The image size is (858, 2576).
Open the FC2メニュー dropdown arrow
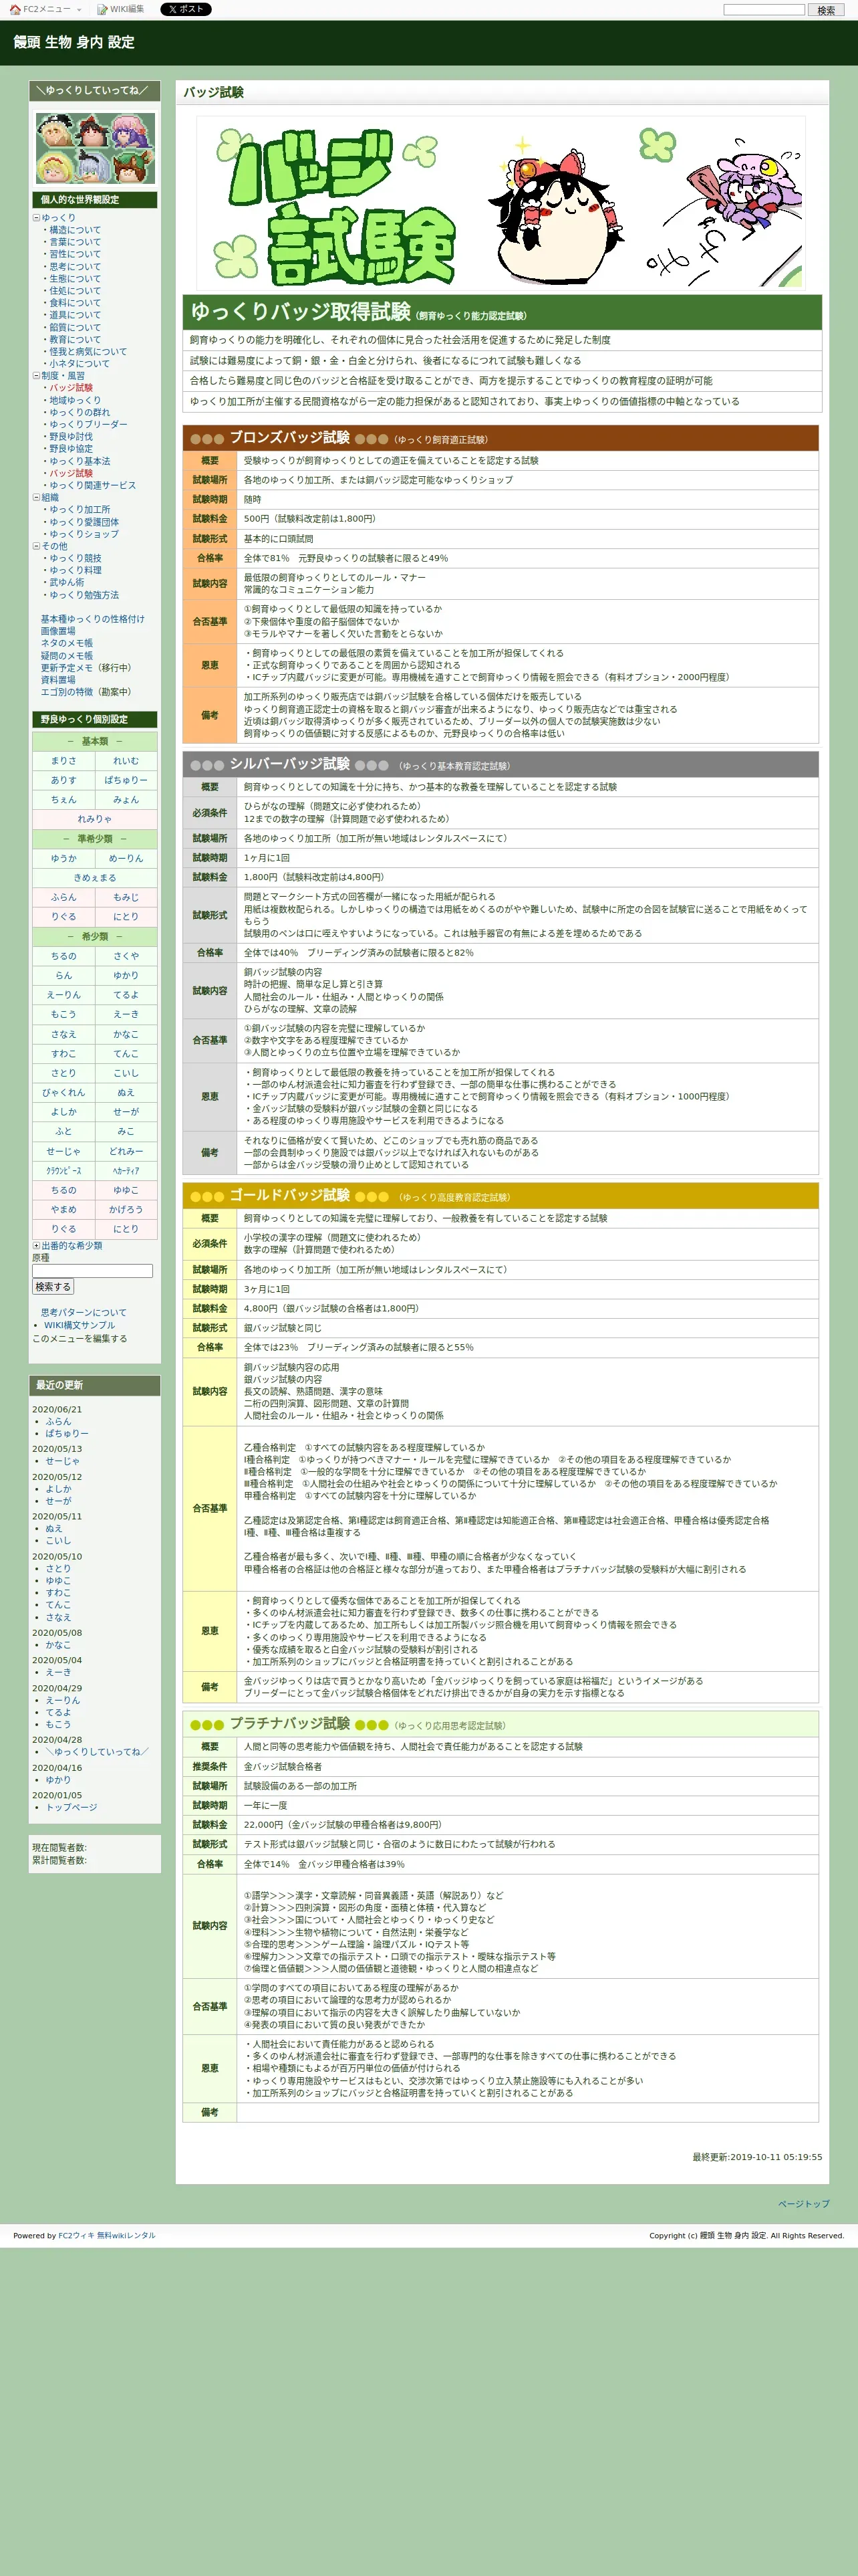tap(79, 9)
